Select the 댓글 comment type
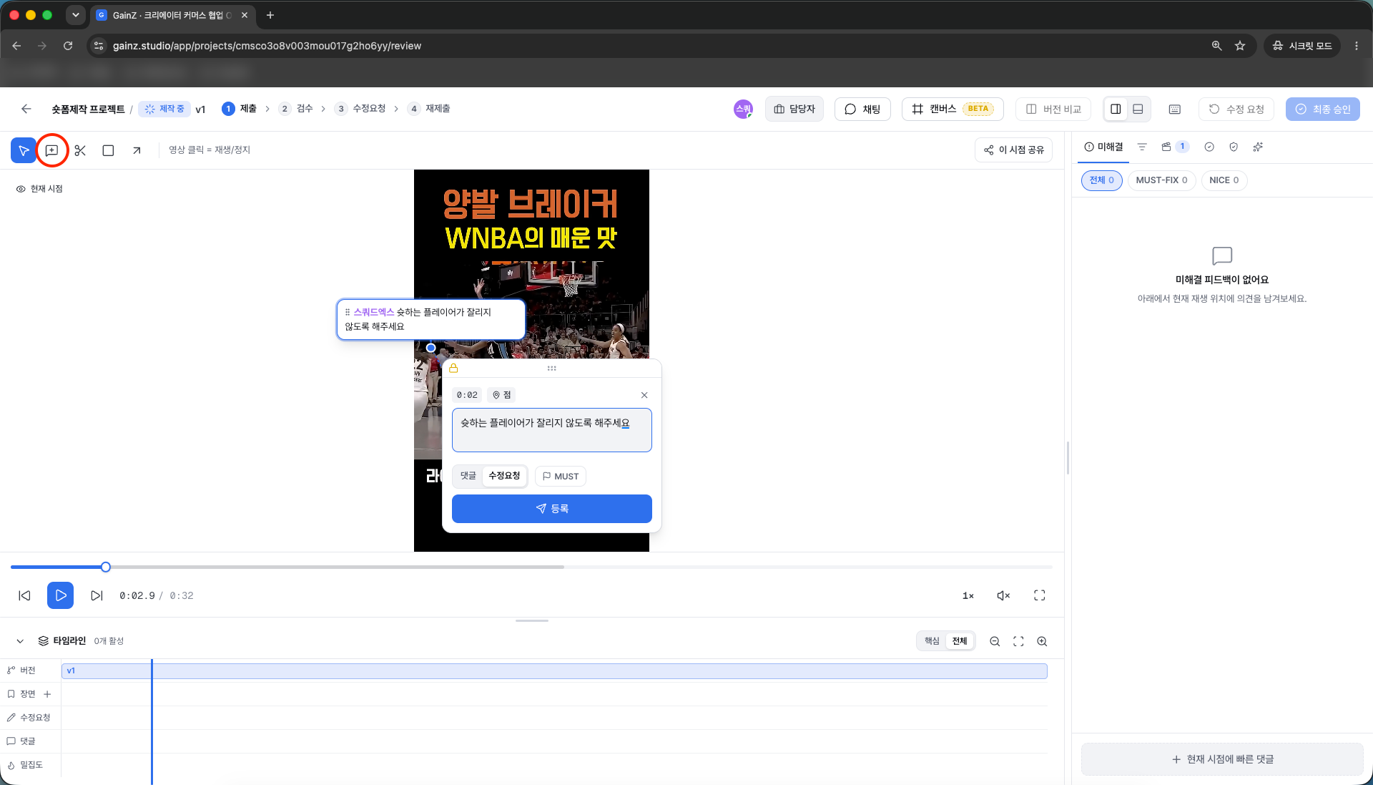 468,476
